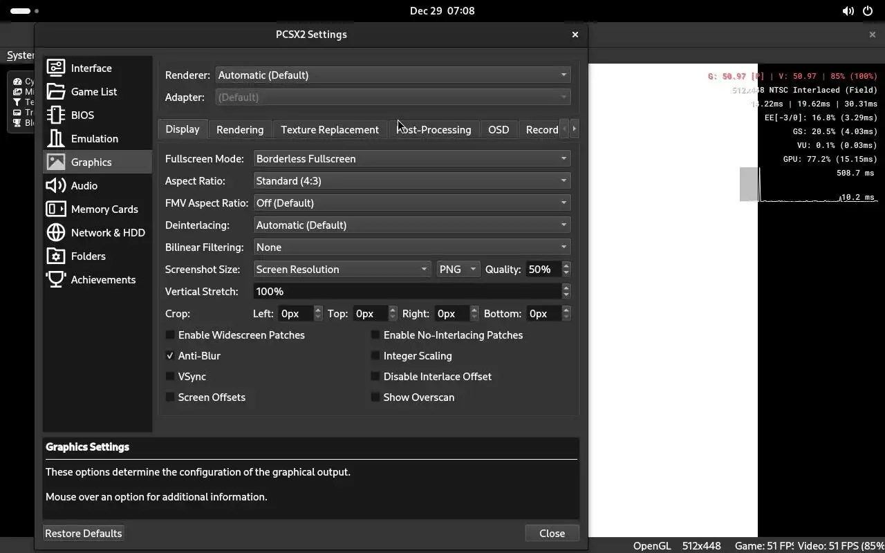Screen dimensions: 885x553
Task: Open the Screenshot Size dropdown
Action: (343, 269)
